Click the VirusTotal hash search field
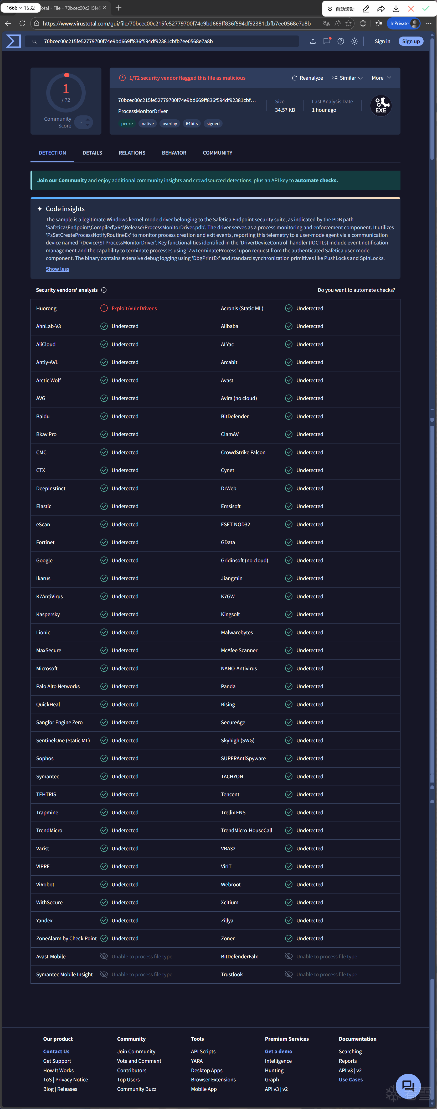Screen dimensions: 437x1109 pyautogui.click(x=168, y=41)
